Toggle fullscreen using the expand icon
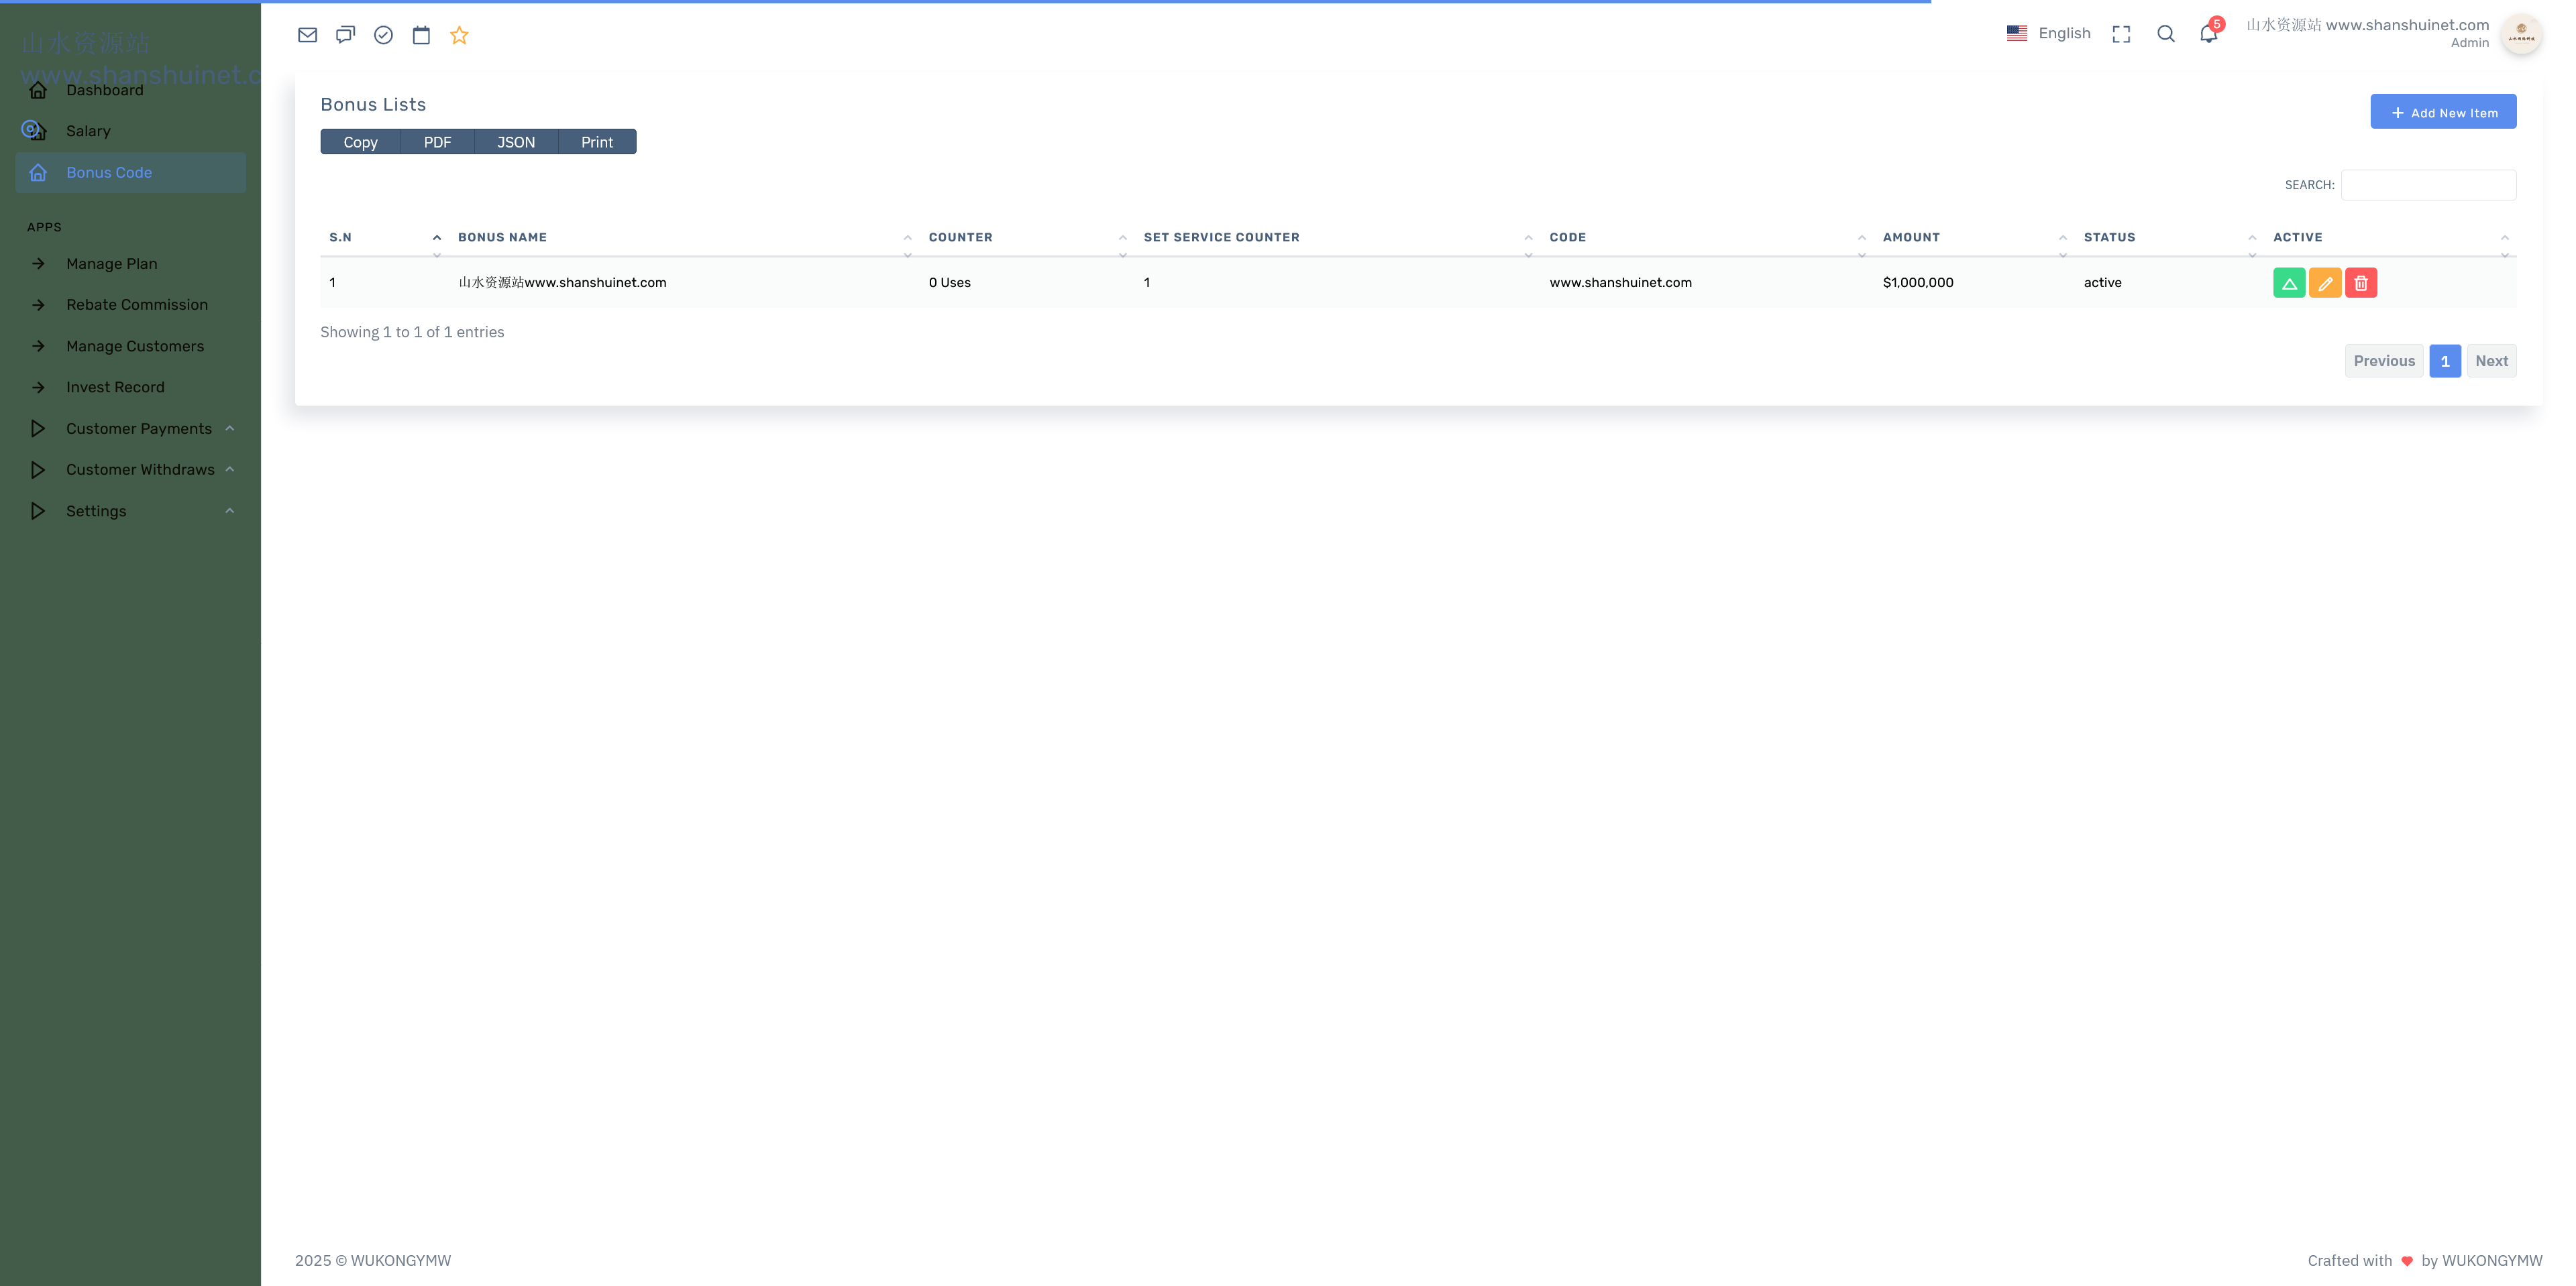2576x1286 pixels. pos(2121,33)
